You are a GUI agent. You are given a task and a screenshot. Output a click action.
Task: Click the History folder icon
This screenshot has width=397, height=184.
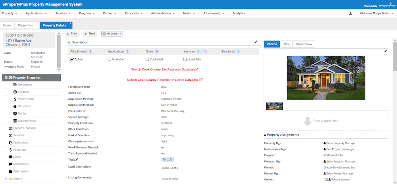point(10,179)
